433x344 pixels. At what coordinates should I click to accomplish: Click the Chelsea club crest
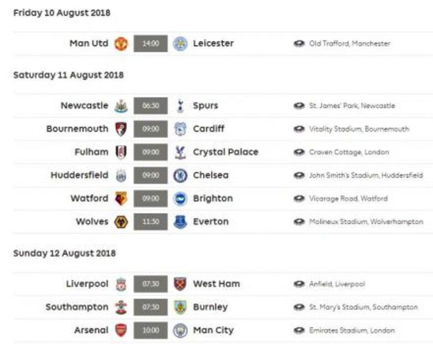click(x=180, y=175)
